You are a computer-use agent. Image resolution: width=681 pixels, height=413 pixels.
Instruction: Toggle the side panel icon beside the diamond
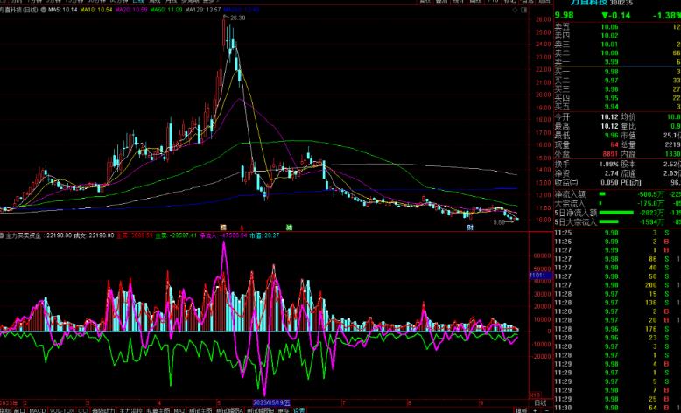pyautogui.click(x=523, y=10)
